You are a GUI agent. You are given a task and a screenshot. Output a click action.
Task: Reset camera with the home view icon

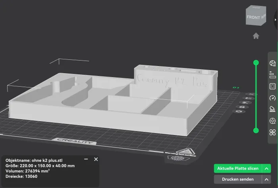coord(256,36)
